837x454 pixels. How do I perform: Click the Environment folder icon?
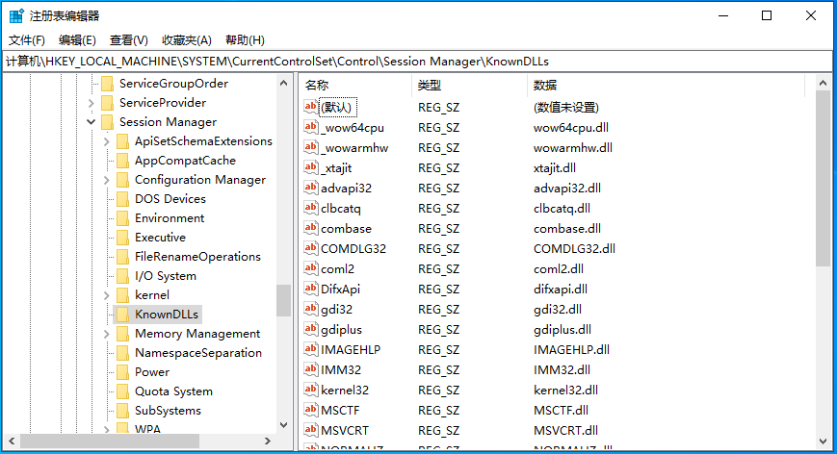[122, 218]
